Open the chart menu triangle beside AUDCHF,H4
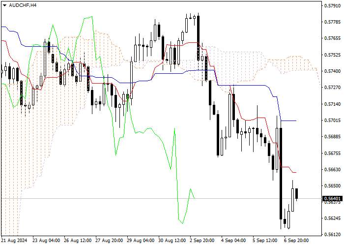344x246 pixels. pos(4,5)
